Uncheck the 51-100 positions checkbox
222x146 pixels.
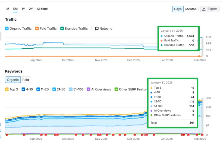pyautogui.click(x=70, y=89)
